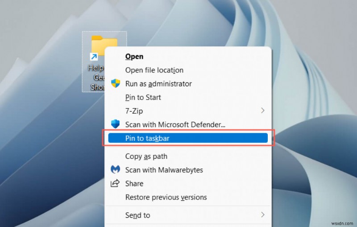Expand the 7-Zip submenu arrow
This screenshot has height=227, width=357.
coord(263,111)
